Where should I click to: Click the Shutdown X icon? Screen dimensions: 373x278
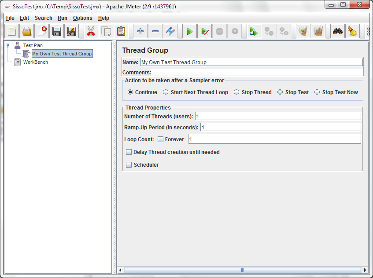tap(235, 31)
